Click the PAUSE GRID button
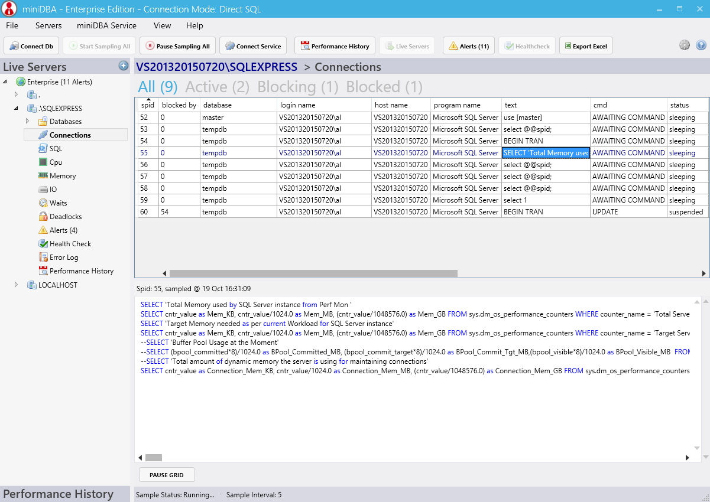710x502 pixels. [167, 475]
